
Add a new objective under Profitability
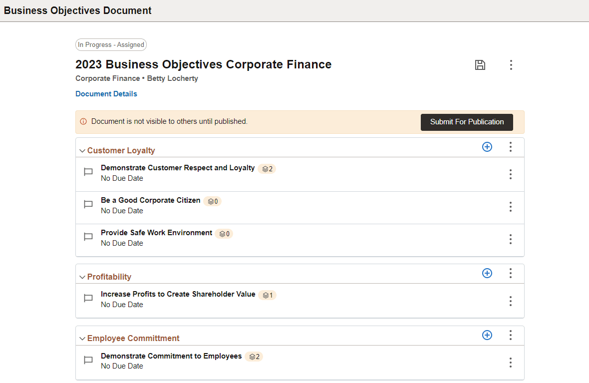pos(487,273)
